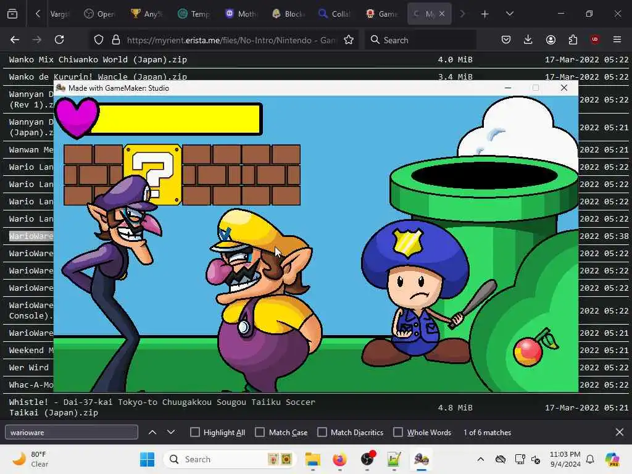Switch to the Moth tab
Image resolution: width=632 pixels, height=474 pixels.
[x=241, y=14]
